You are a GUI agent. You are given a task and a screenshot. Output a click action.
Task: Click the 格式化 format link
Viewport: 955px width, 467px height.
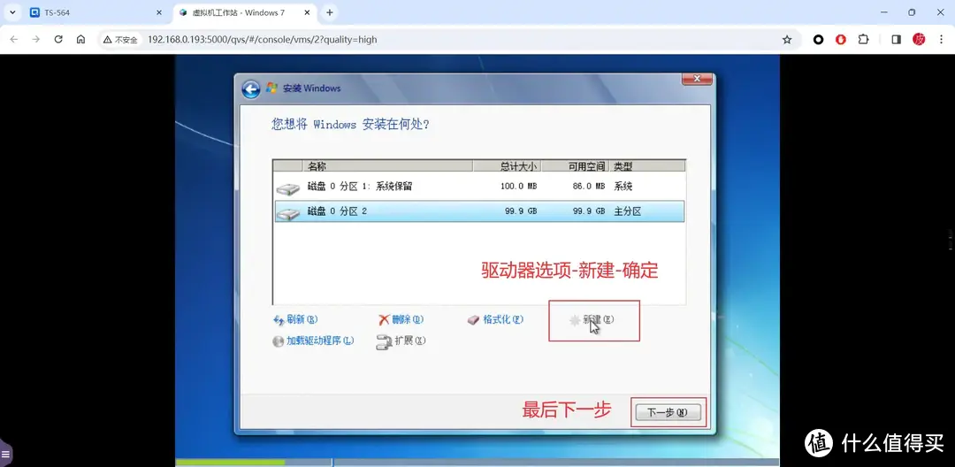tap(496, 319)
